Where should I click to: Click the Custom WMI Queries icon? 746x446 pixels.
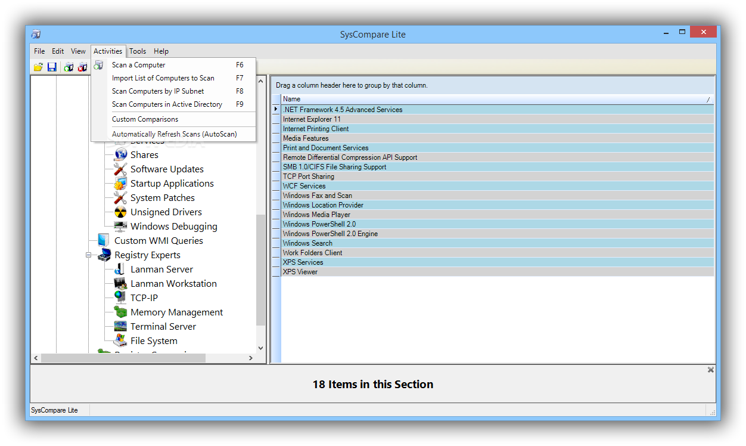click(104, 240)
